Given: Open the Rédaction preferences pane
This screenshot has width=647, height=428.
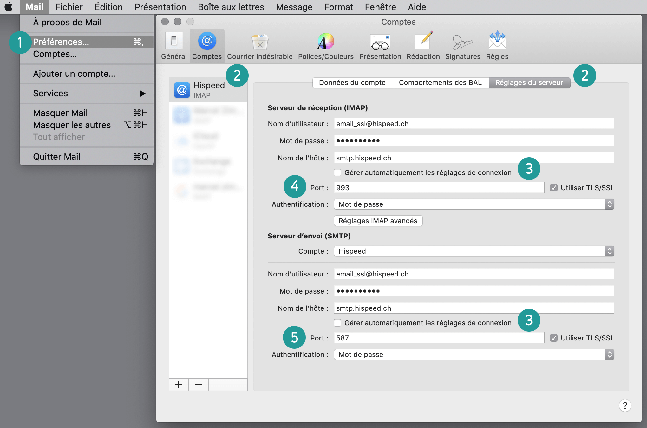Looking at the screenshot, I should coord(423,46).
